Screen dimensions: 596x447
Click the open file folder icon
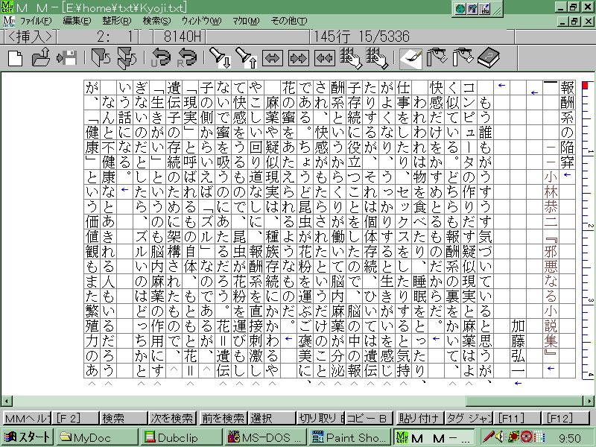pos(41,58)
